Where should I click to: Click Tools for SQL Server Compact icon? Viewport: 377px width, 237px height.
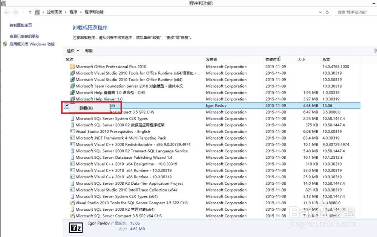[x=72, y=203]
